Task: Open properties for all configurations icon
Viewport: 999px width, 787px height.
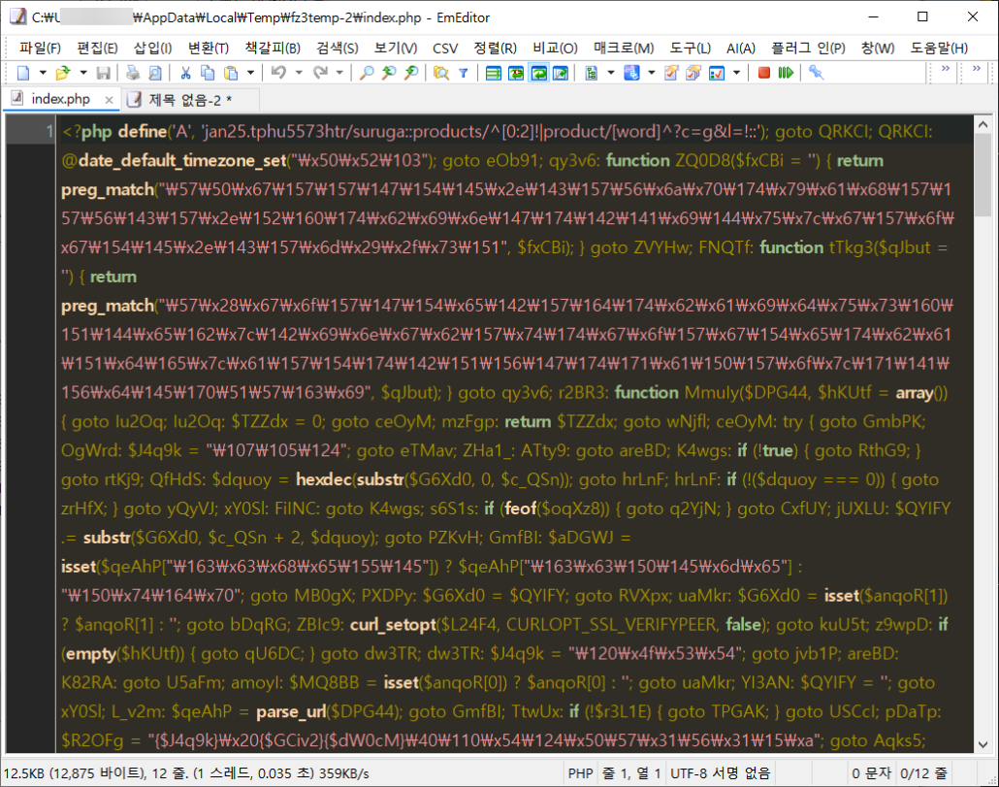Action: tap(693, 73)
